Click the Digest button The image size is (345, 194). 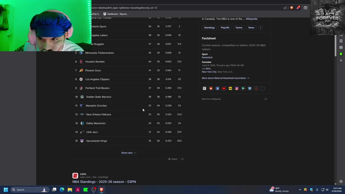[172, 159]
